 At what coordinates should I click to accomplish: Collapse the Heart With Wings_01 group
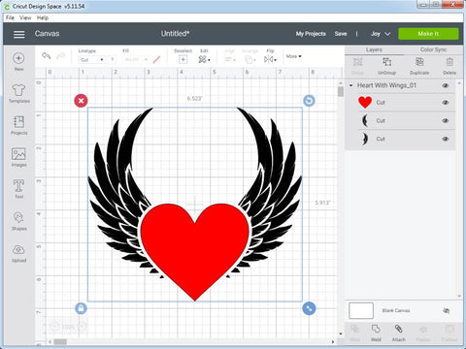351,85
